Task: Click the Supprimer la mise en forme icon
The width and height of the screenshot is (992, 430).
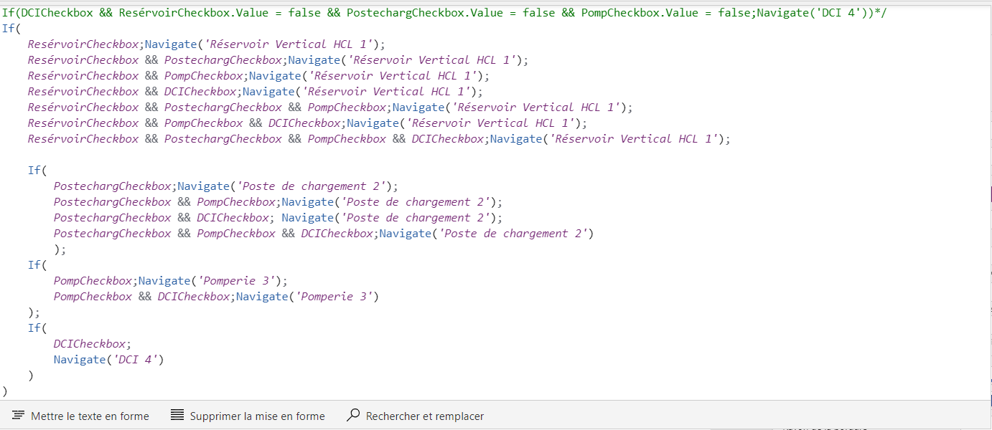Action: coord(177,416)
